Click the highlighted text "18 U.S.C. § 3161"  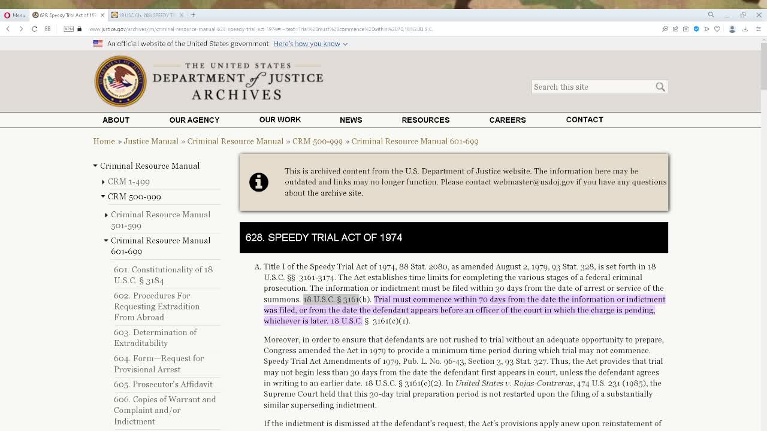331,299
